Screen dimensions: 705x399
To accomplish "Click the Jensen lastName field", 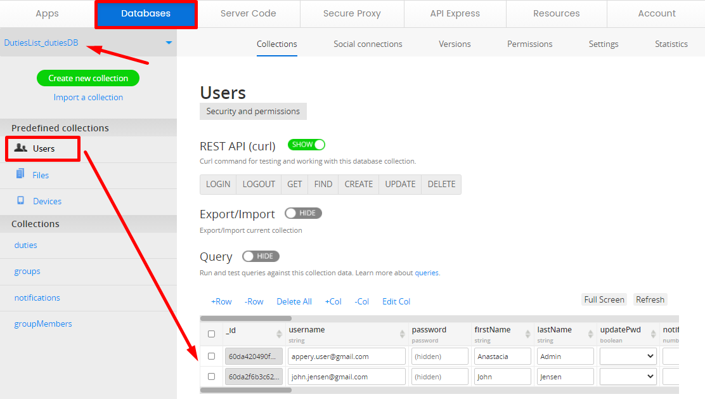I will click(x=565, y=377).
